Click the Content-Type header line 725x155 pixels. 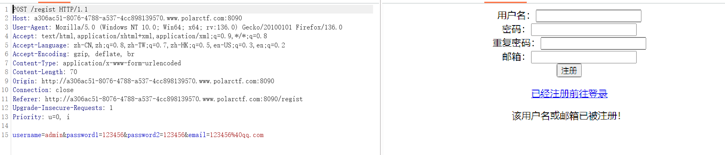click(97, 63)
